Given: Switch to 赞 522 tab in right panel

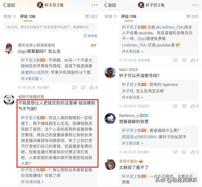Looking at the screenshot, I should click(192, 16).
